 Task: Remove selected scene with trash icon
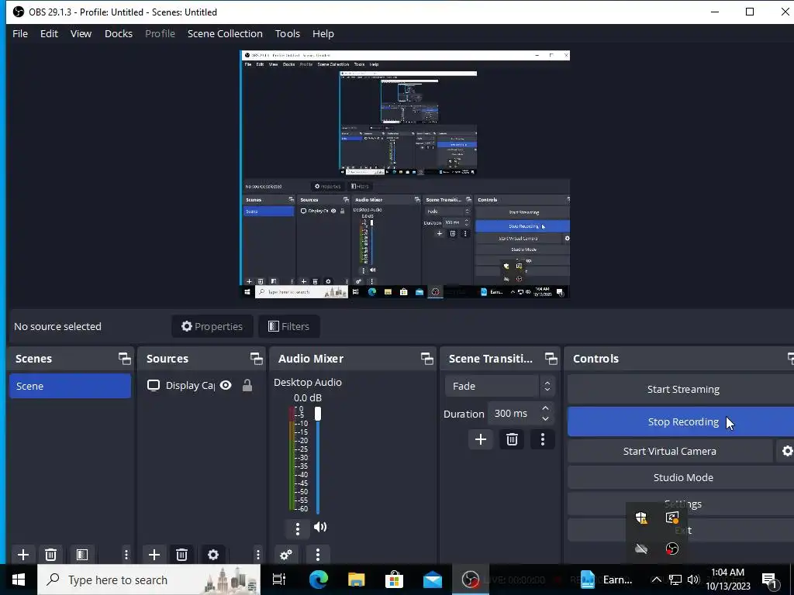coord(50,555)
